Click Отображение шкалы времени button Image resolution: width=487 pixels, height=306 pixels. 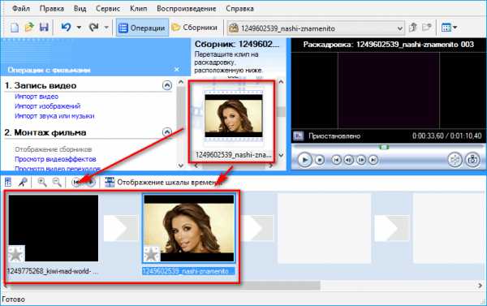click(x=163, y=183)
